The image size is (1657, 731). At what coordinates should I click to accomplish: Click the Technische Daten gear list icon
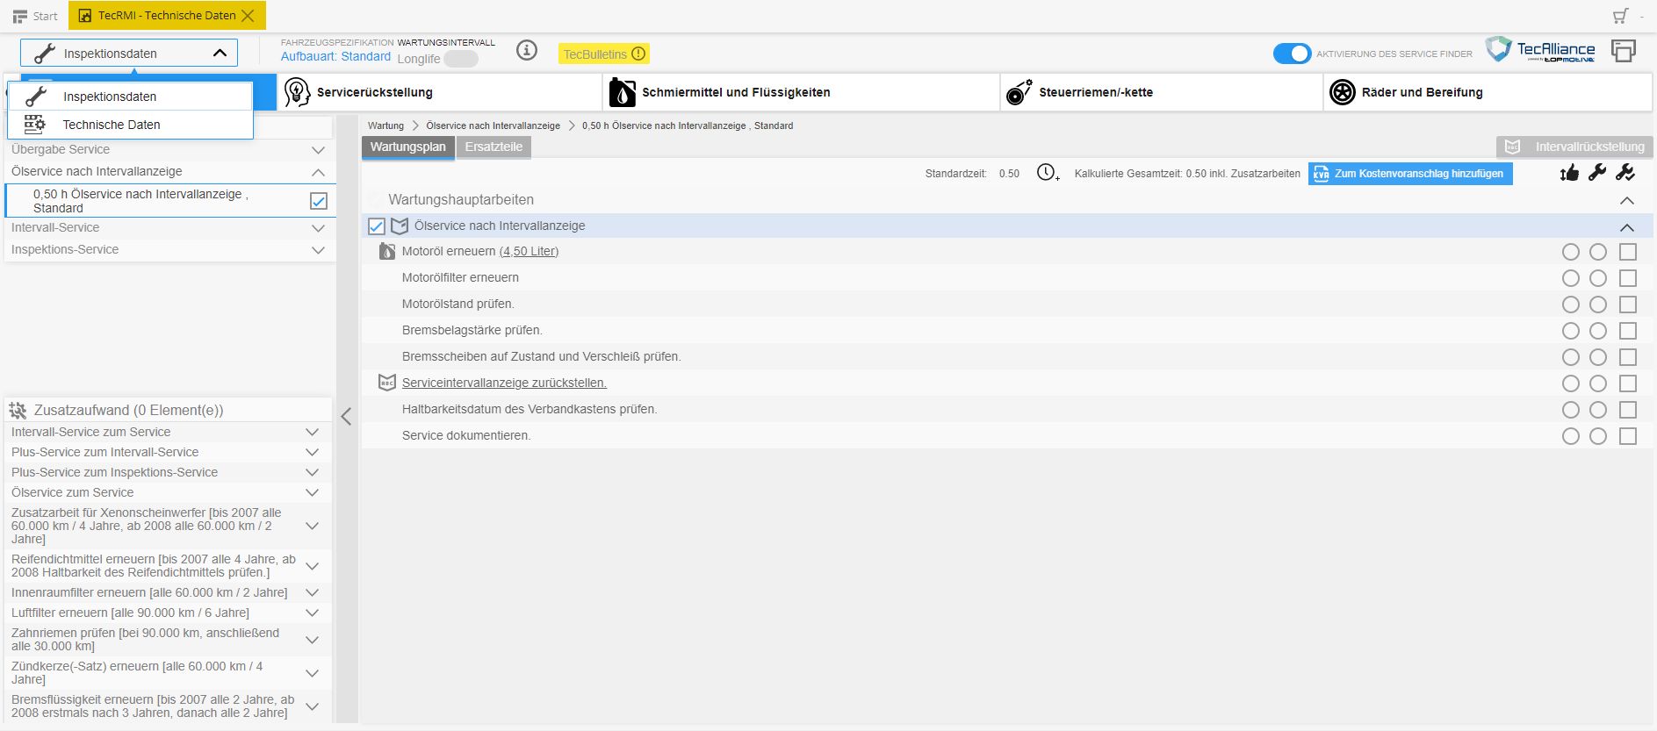coord(35,125)
